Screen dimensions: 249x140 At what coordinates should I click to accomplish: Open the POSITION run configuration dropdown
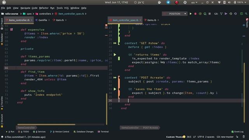(x=175, y=14)
